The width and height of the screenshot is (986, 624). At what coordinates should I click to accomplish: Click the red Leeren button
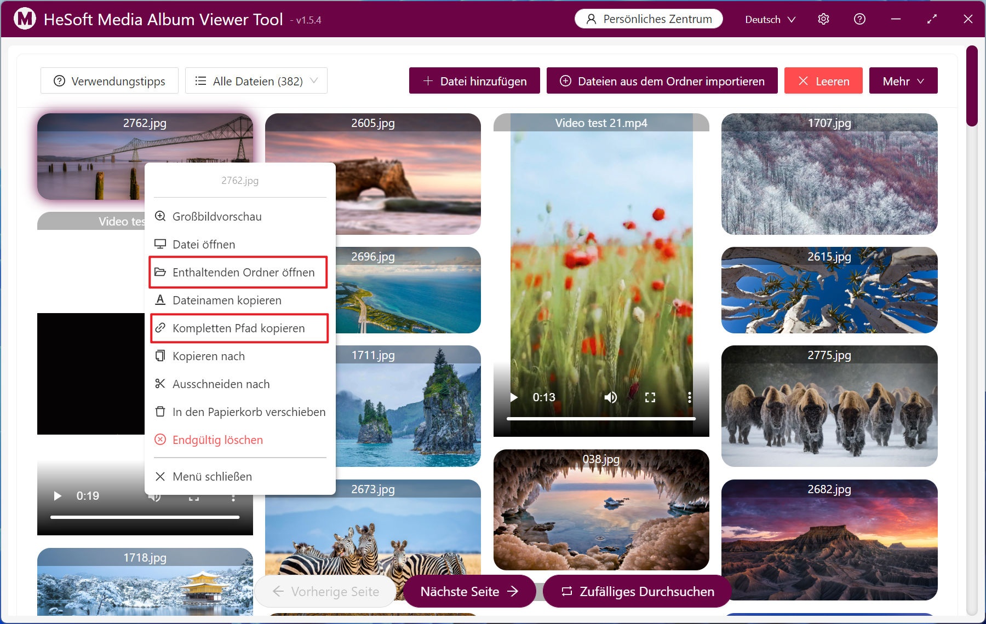(823, 81)
